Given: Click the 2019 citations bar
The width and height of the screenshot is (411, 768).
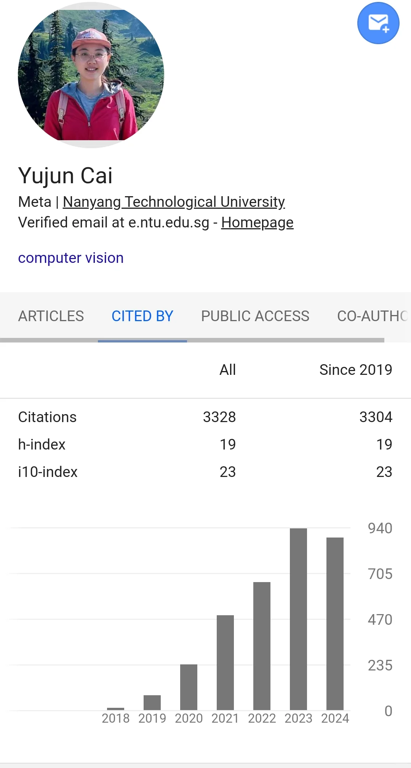Looking at the screenshot, I should click(x=152, y=702).
